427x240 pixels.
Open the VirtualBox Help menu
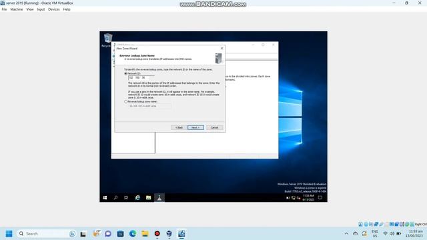coord(67,9)
